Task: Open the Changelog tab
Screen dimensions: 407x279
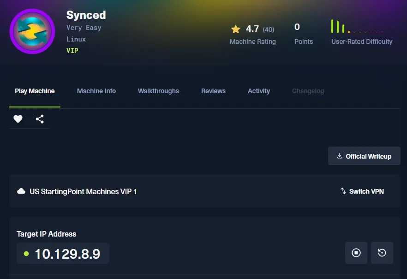Action: tap(308, 91)
